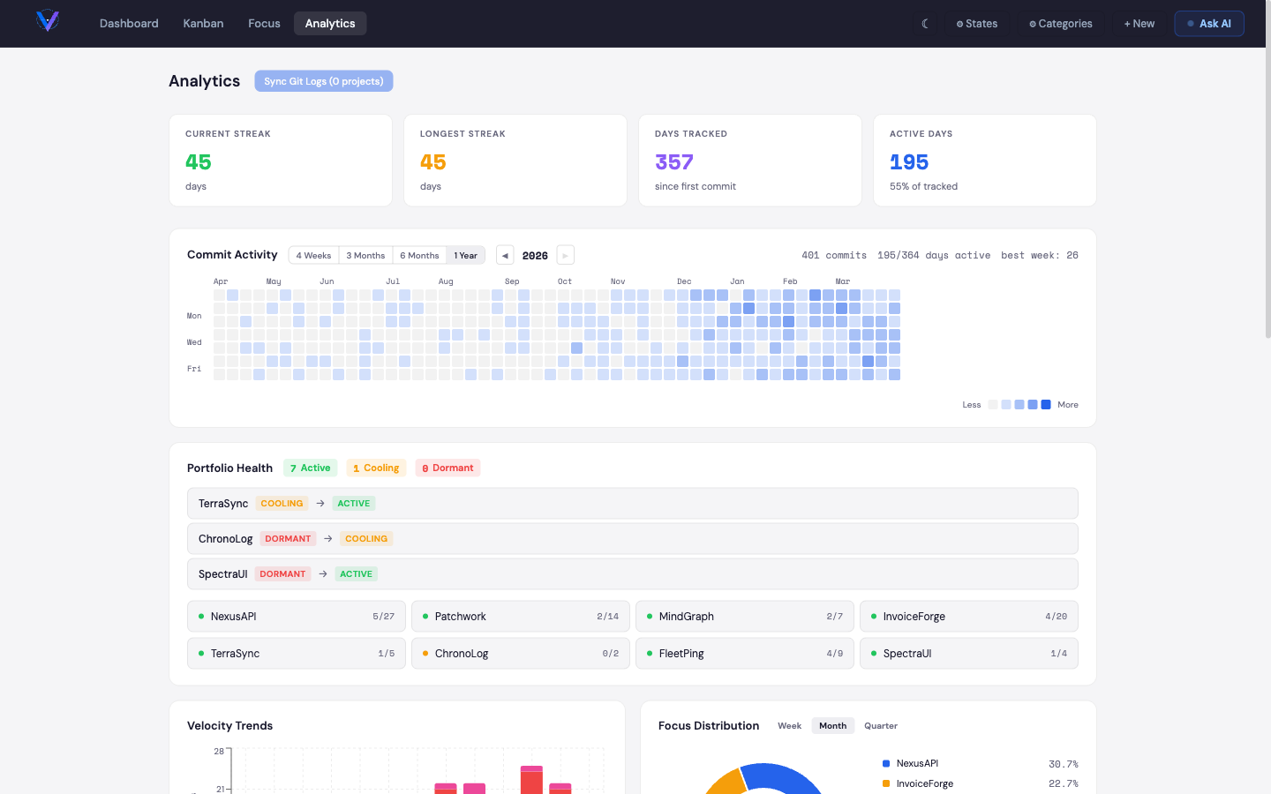Screen dimensions: 1271x794
Task: Expand the ChronoLog dormant to cooling row
Action: click(x=632, y=539)
